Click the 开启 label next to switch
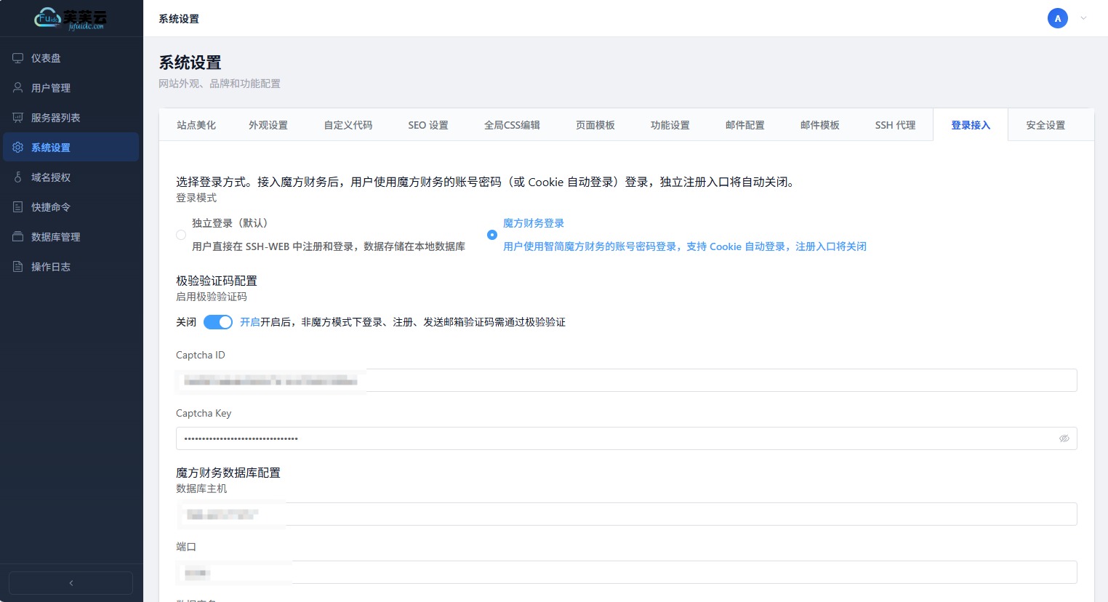Viewport: 1108px width, 602px height. [x=250, y=322]
